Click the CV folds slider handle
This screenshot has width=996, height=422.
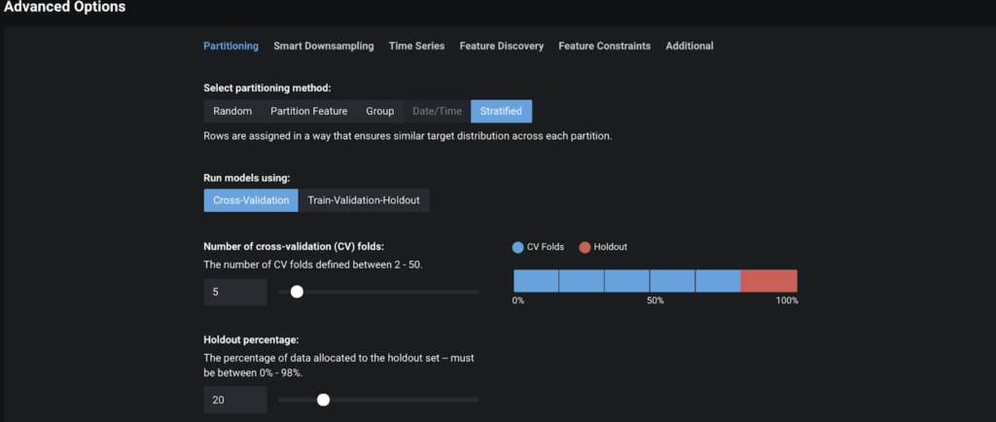click(x=297, y=292)
